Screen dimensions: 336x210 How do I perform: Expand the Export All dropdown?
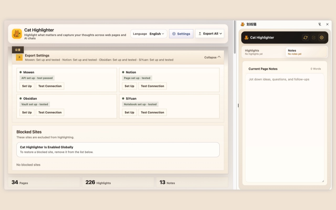coord(210,34)
